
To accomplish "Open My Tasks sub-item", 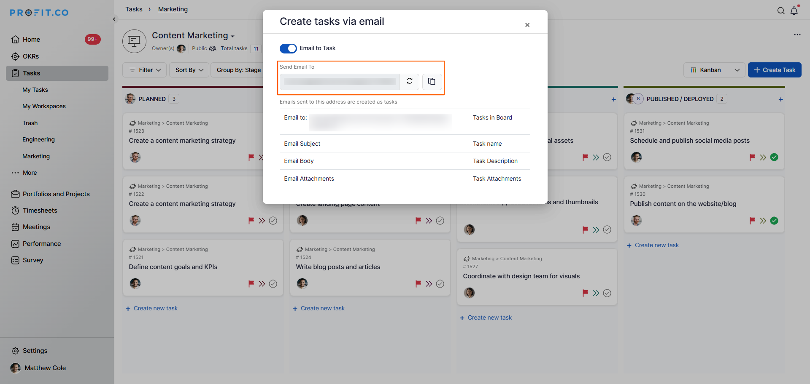I will (35, 90).
